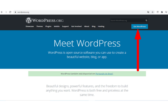Click paragraph "Beautiful designs, powerful features"
The width and height of the screenshot is (168, 112).
point(87,90)
